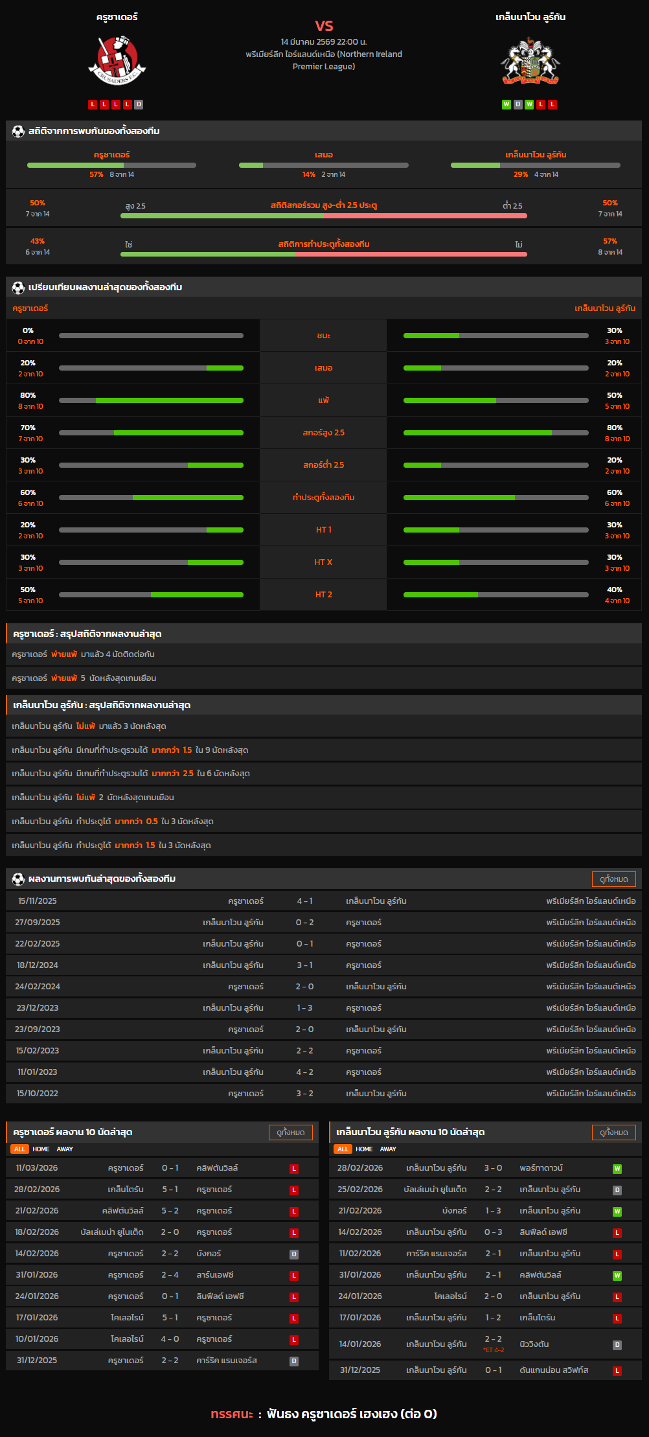649x1437 pixels.
Task: Open view-all button for head-to-head results
Action: (613, 879)
